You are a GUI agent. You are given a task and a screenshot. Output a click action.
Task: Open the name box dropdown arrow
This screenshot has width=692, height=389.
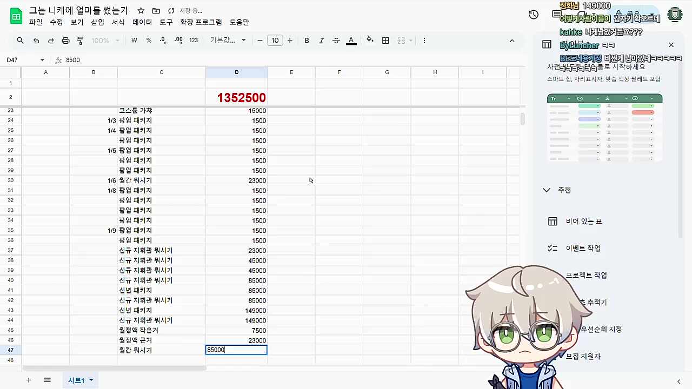pyautogui.click(x=42, y=60)
